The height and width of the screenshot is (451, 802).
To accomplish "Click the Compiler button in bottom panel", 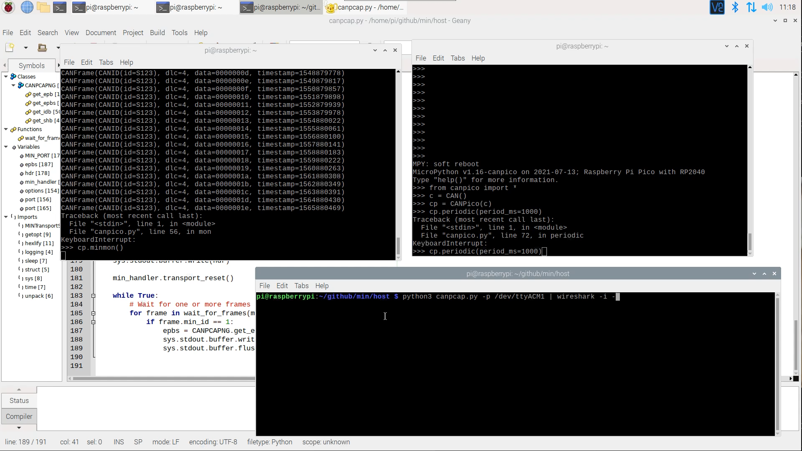I will point(19,416).
